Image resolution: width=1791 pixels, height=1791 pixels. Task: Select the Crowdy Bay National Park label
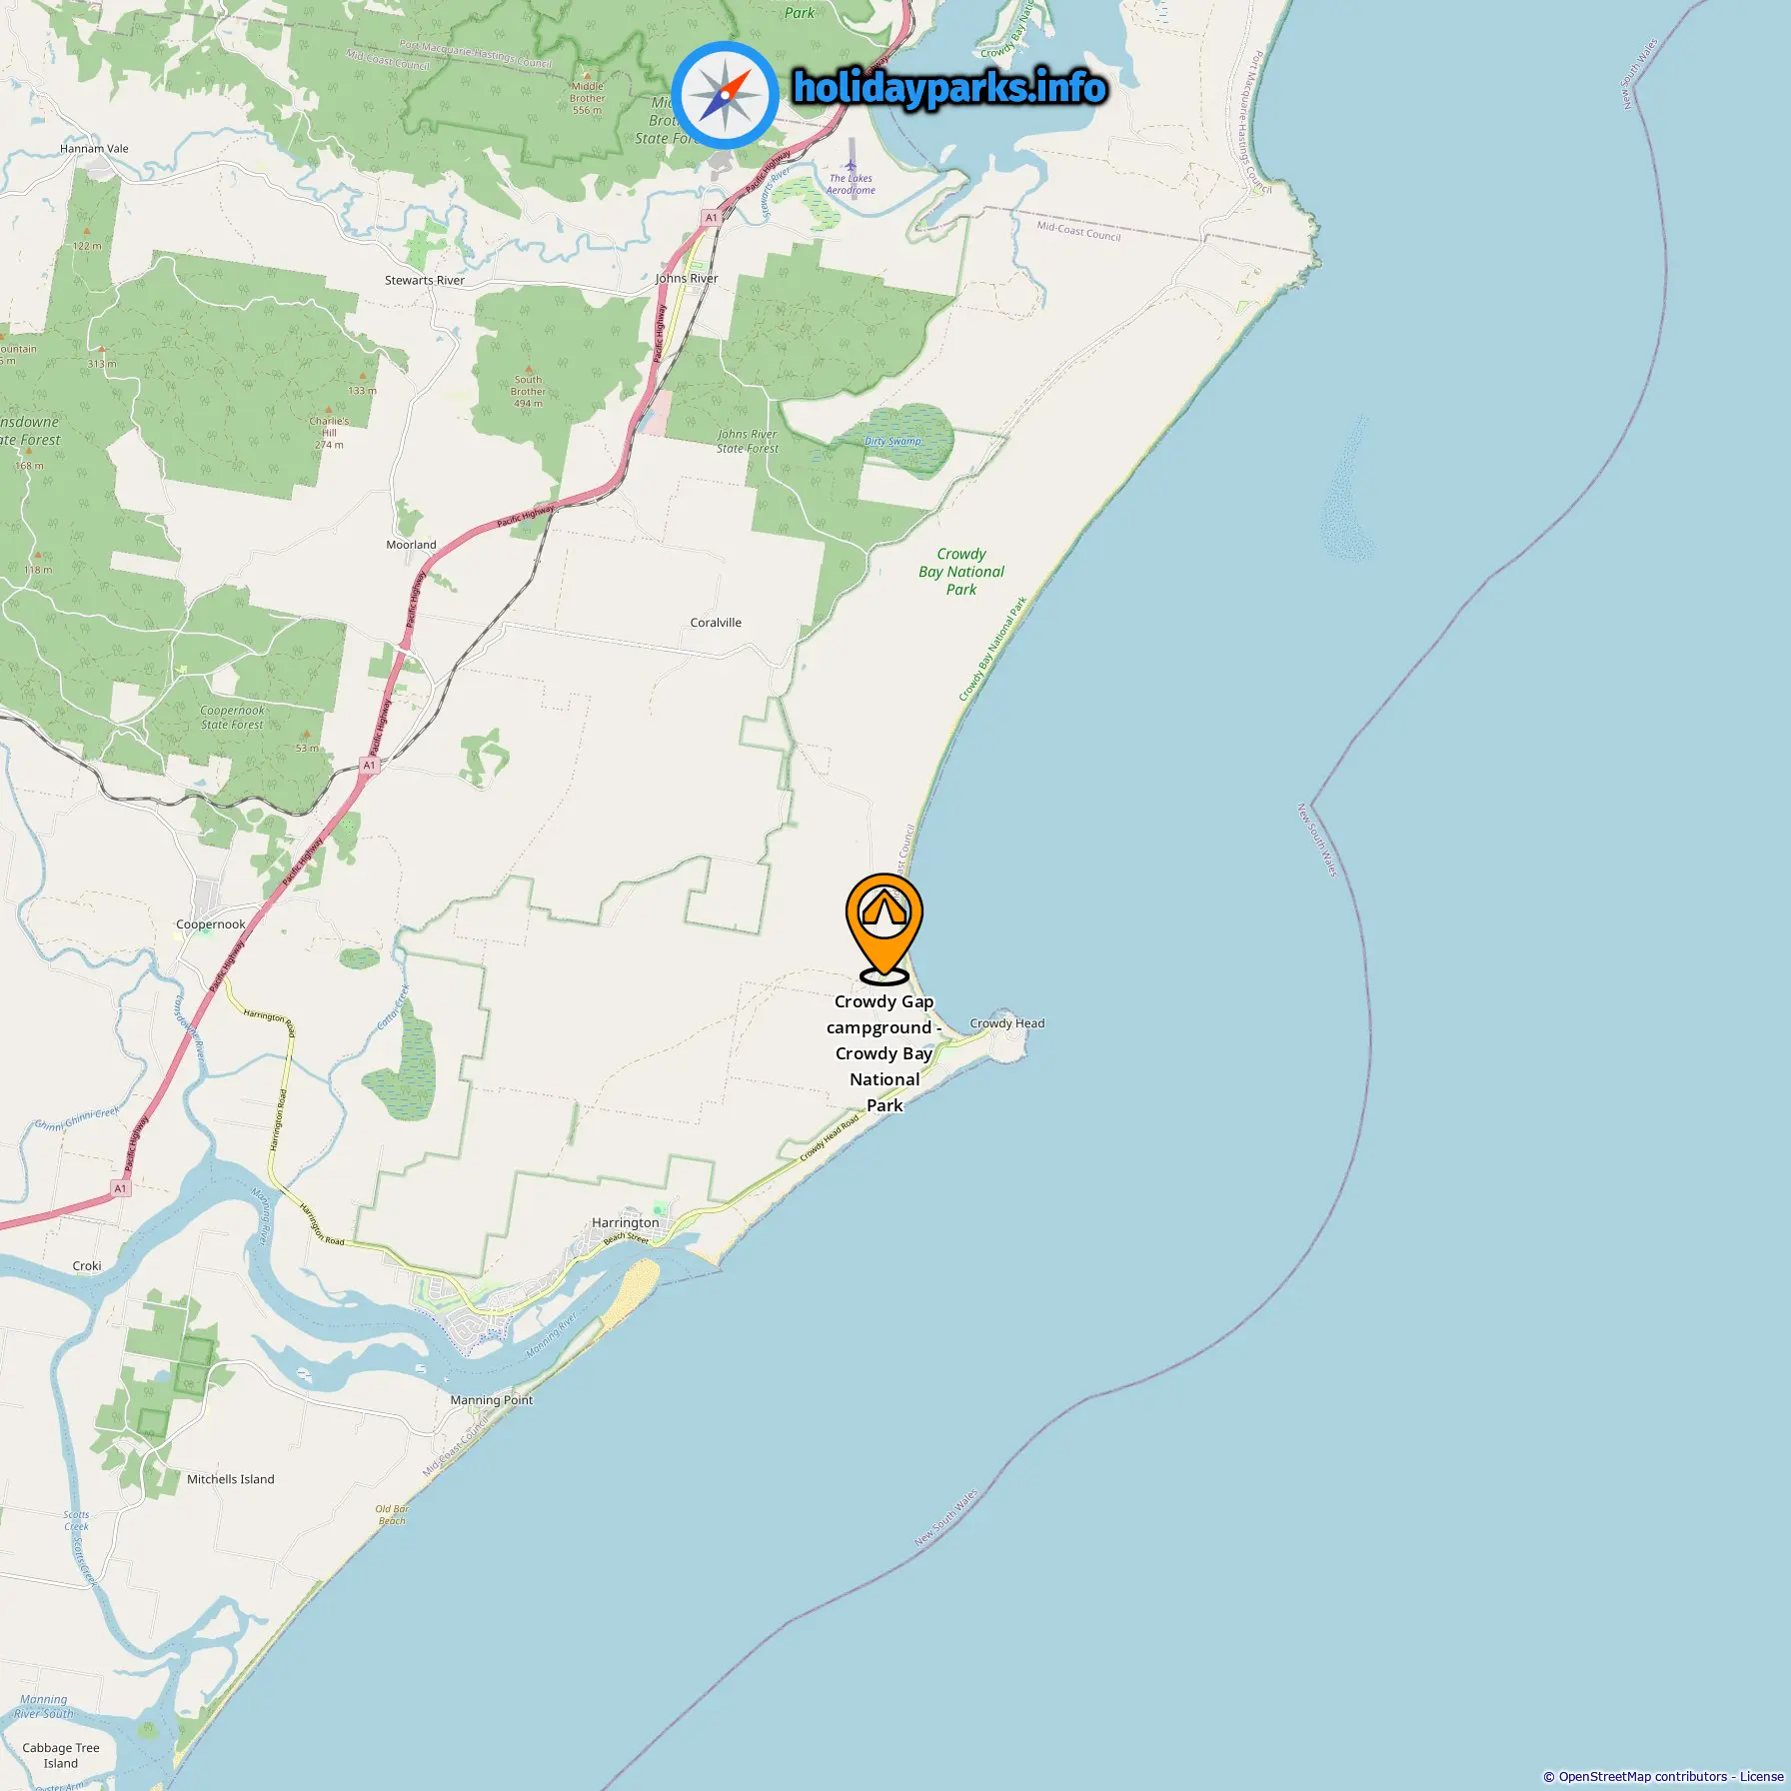click(961, 572)
